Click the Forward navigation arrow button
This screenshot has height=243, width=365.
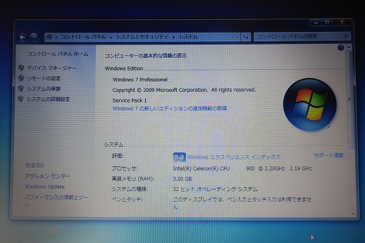[x=33, y=37]
